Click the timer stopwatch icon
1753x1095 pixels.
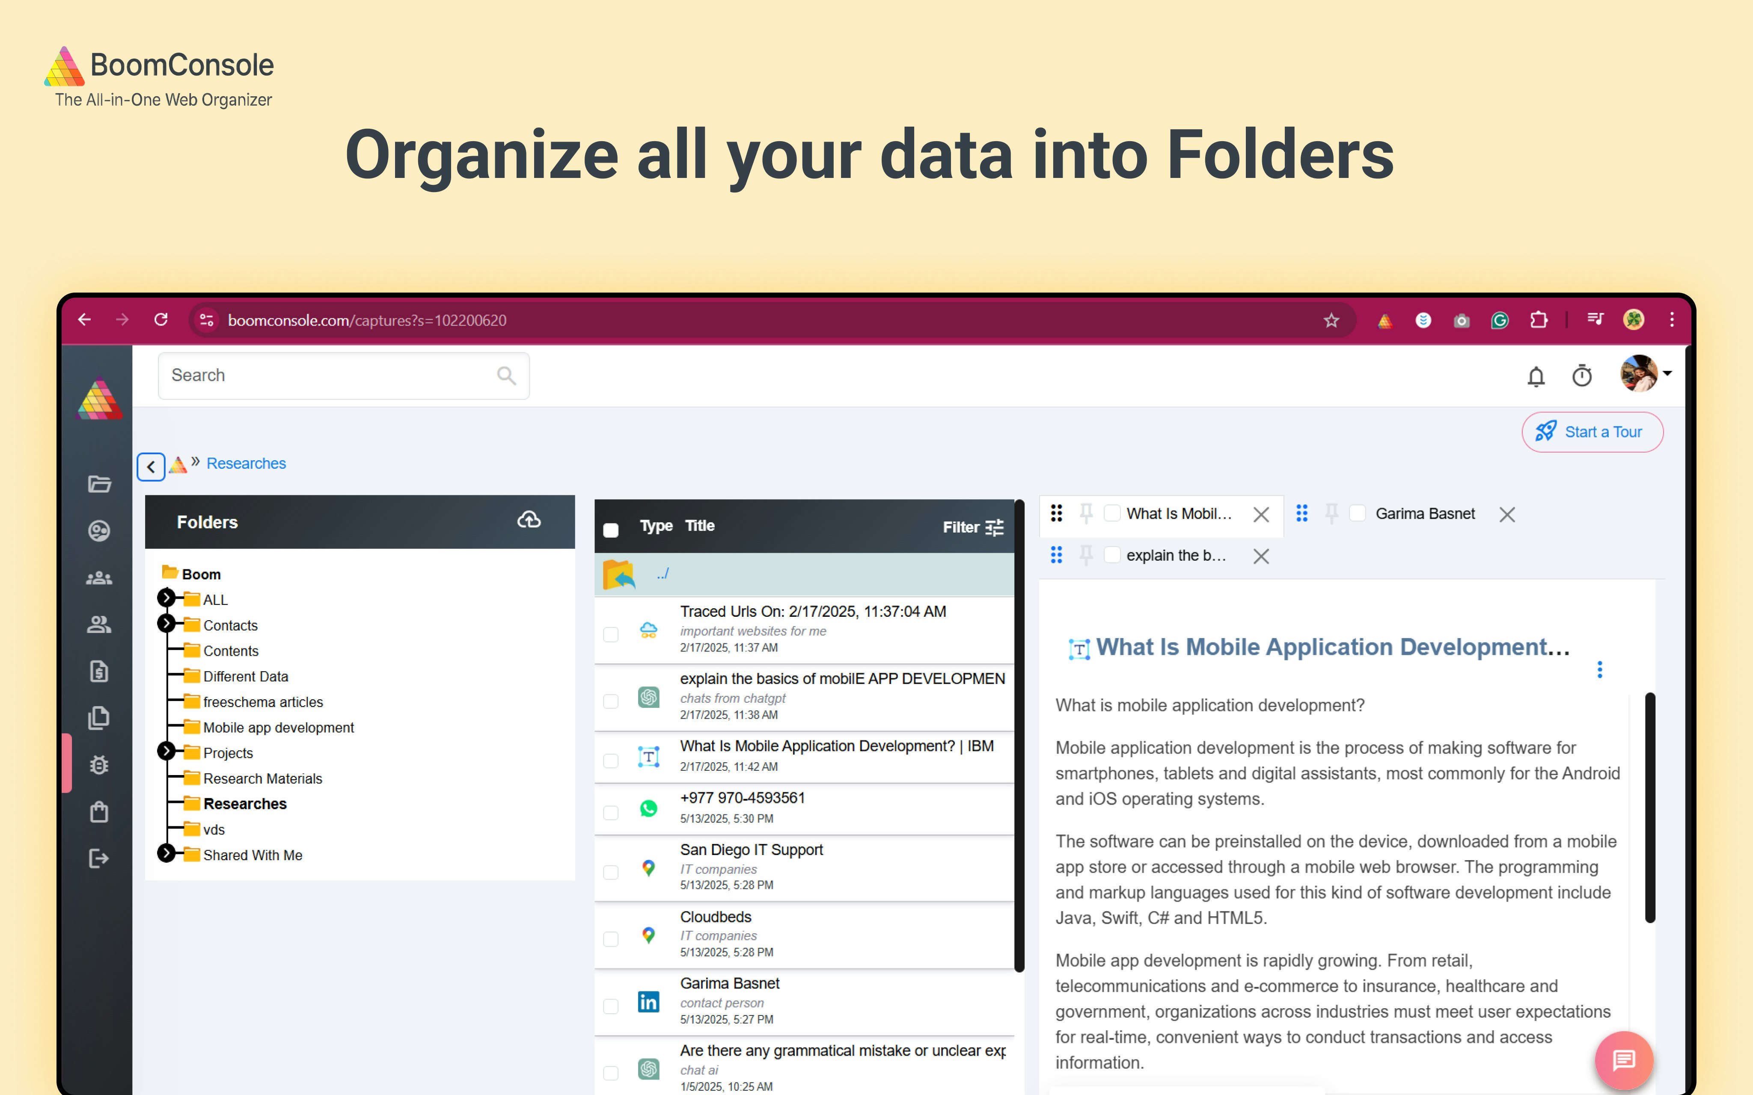(x=1582, y=376)
